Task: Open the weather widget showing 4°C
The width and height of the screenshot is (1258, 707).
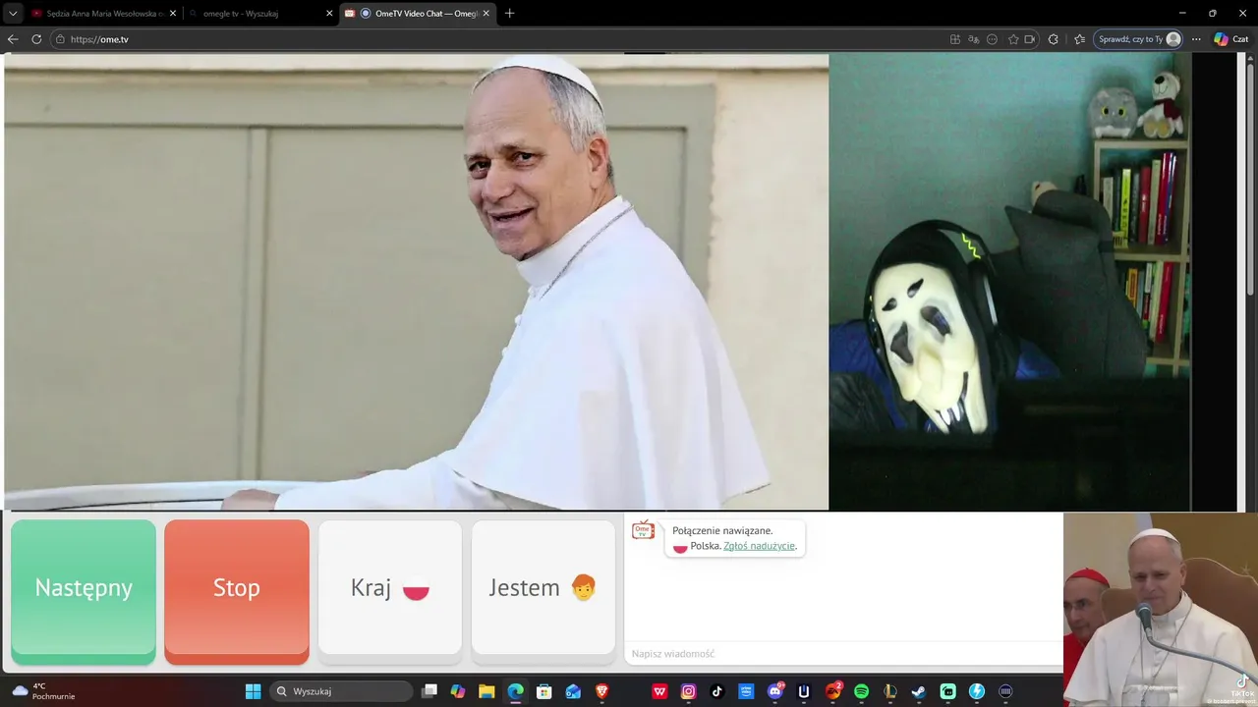Action: (43, 691)
